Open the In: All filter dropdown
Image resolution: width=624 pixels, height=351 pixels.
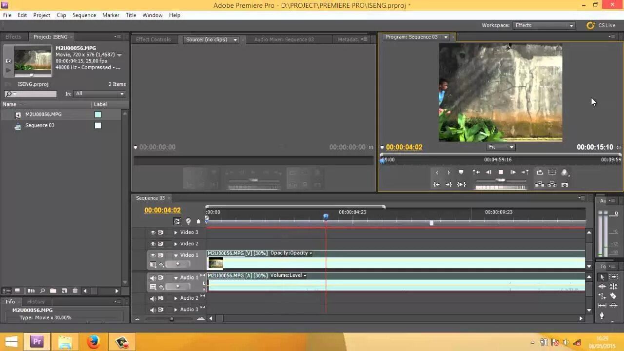[99, 94]
